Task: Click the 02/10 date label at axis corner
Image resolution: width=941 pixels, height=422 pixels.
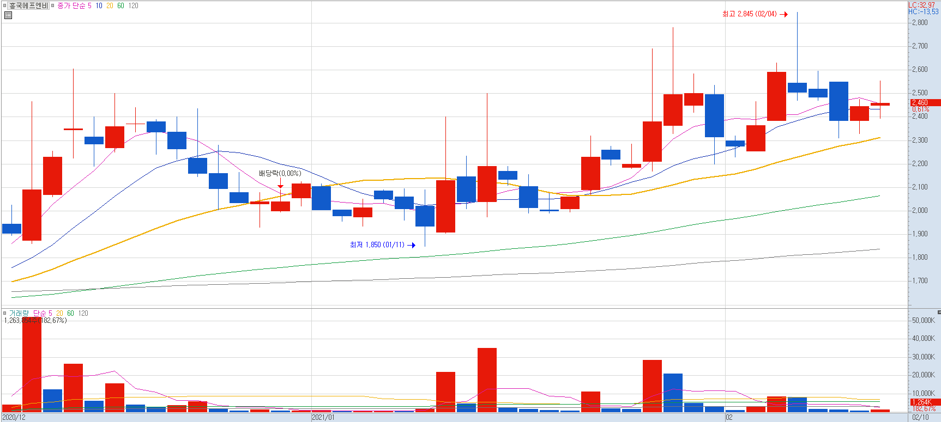Action: (x=920, y=418)
